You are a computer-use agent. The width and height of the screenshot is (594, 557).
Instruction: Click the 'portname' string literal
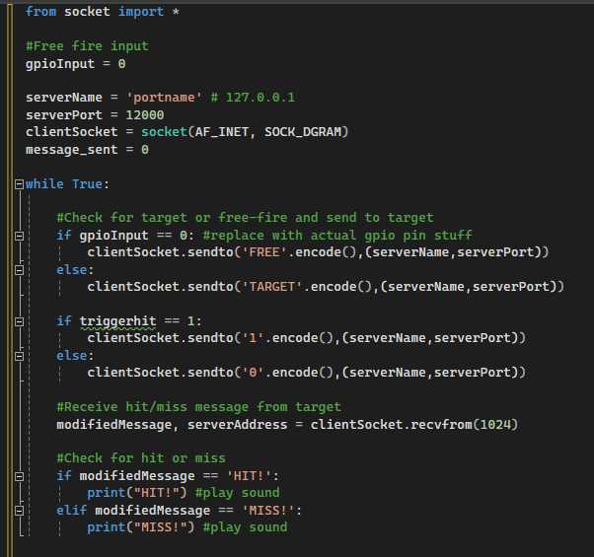164,98
